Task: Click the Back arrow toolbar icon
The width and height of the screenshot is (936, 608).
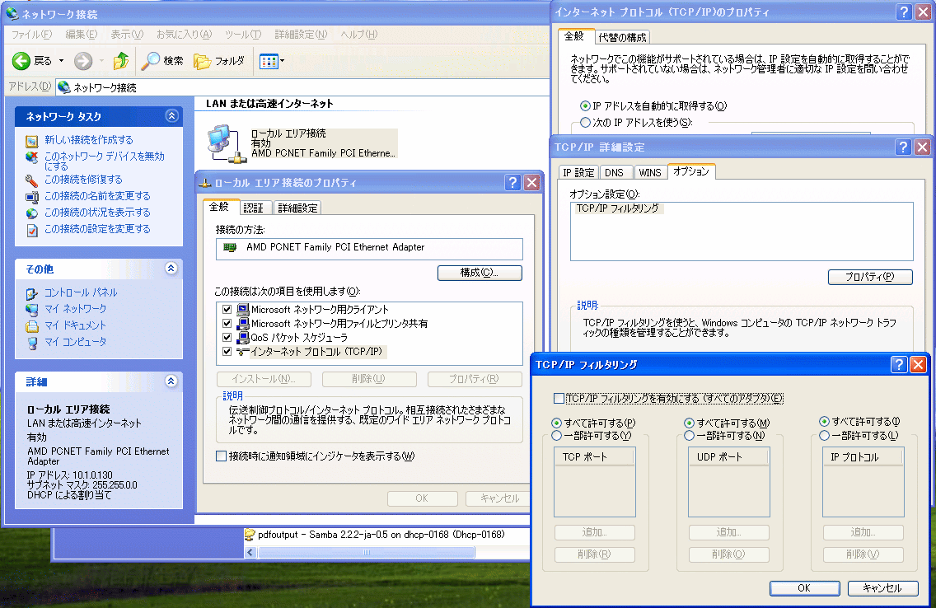Action: (21, 61)
